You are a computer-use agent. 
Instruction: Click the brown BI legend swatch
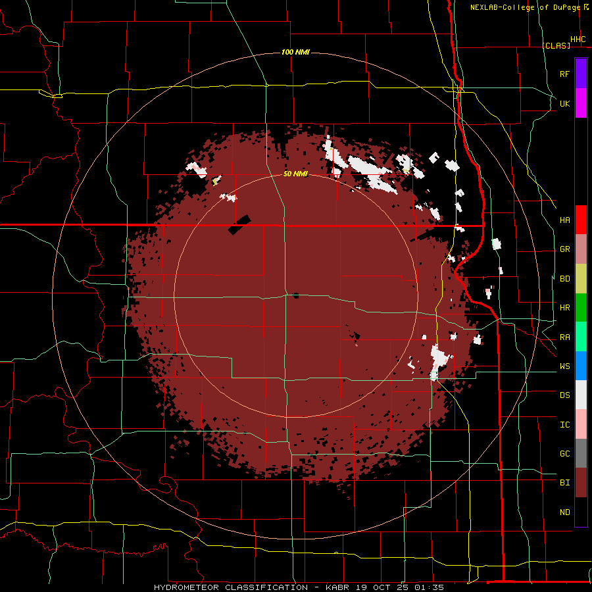coord(581,483)
